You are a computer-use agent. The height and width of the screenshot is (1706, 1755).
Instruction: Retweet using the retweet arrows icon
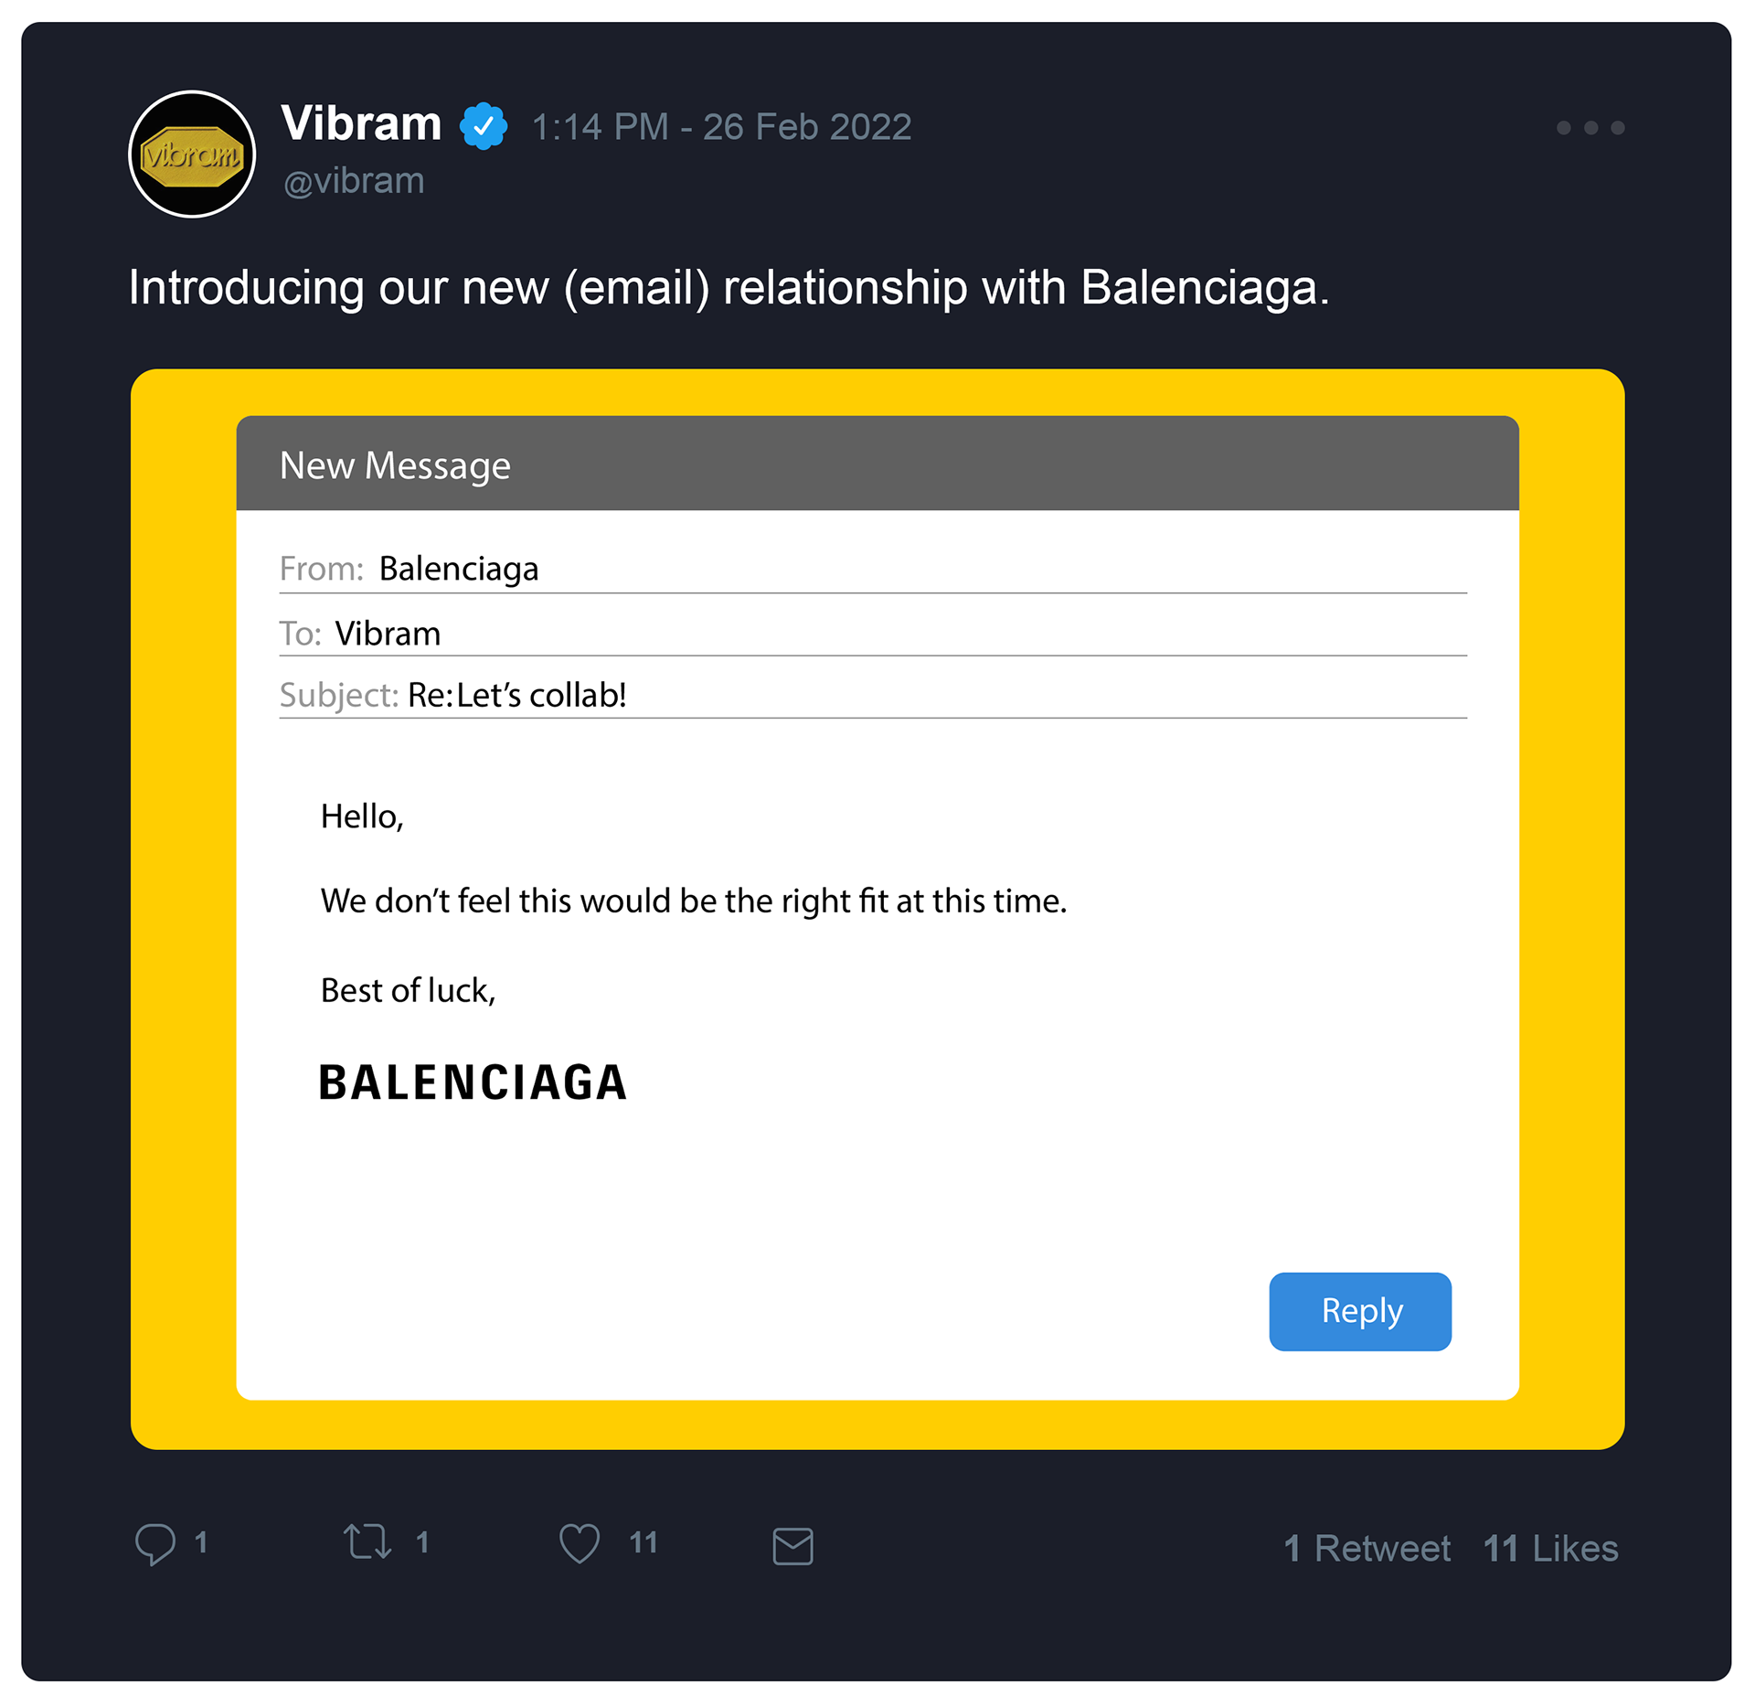[367, 1542]
